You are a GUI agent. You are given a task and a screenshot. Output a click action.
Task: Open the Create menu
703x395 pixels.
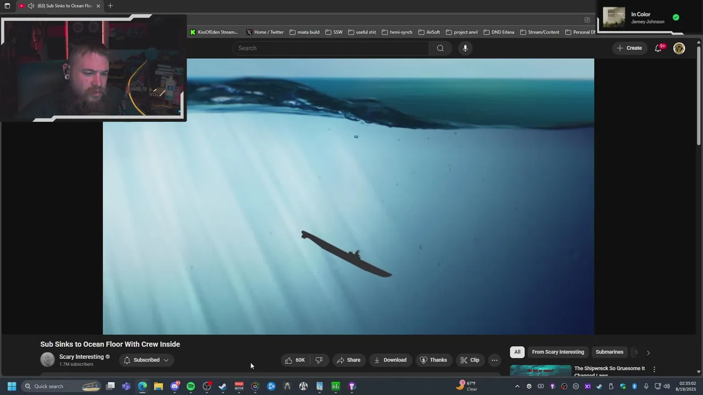pyautogui.click(x=629, y=48)
